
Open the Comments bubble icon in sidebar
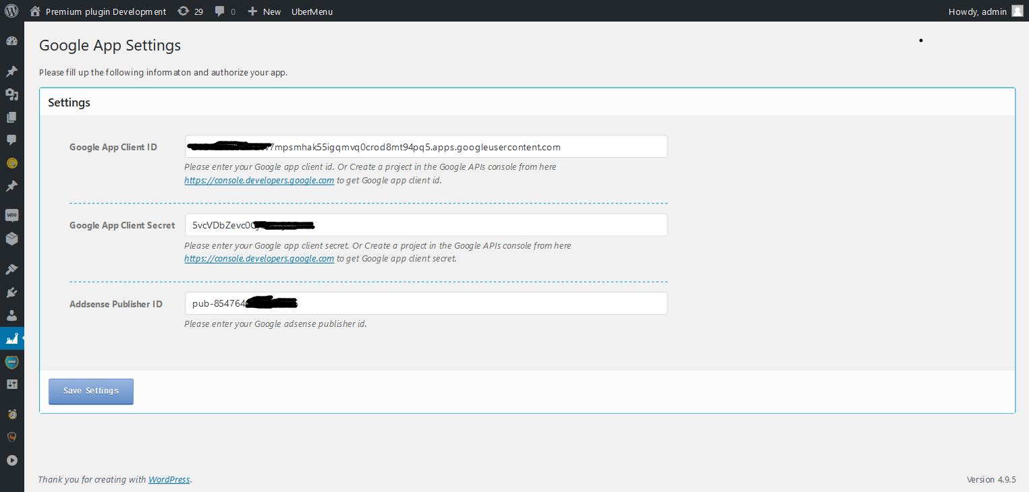11,140
